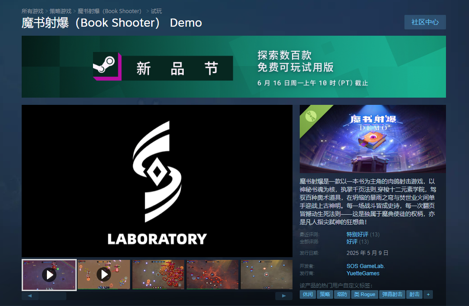Go to 策略游戏 category breadcrumb
Viewport: 469px width, 306px height.
point(60,11)
